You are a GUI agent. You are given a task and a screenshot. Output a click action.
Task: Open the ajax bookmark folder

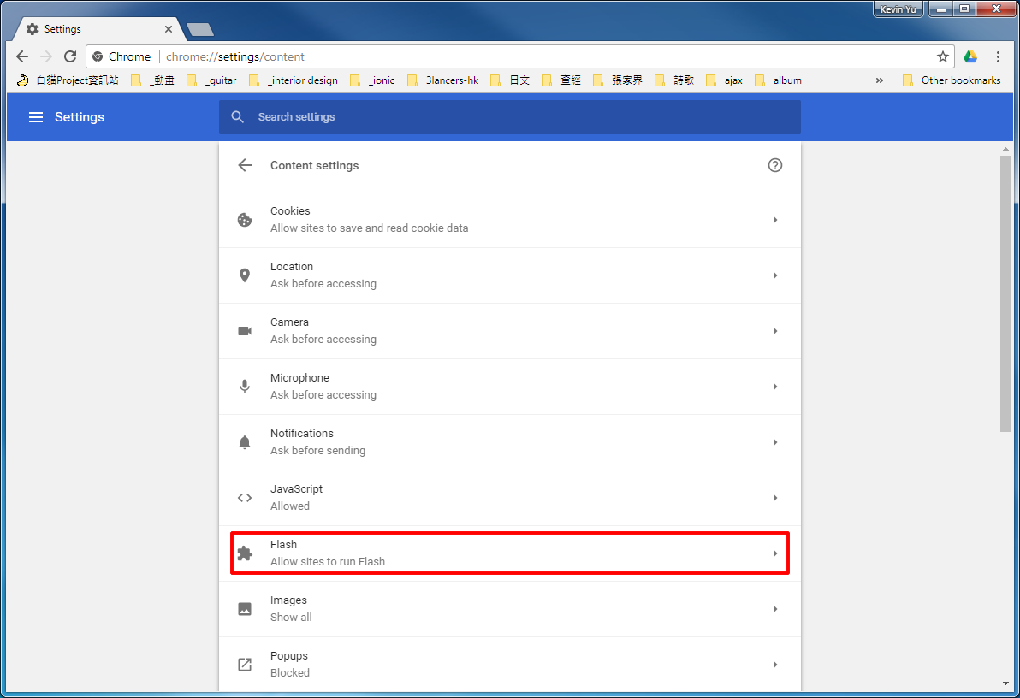click(x=725, y=80)
